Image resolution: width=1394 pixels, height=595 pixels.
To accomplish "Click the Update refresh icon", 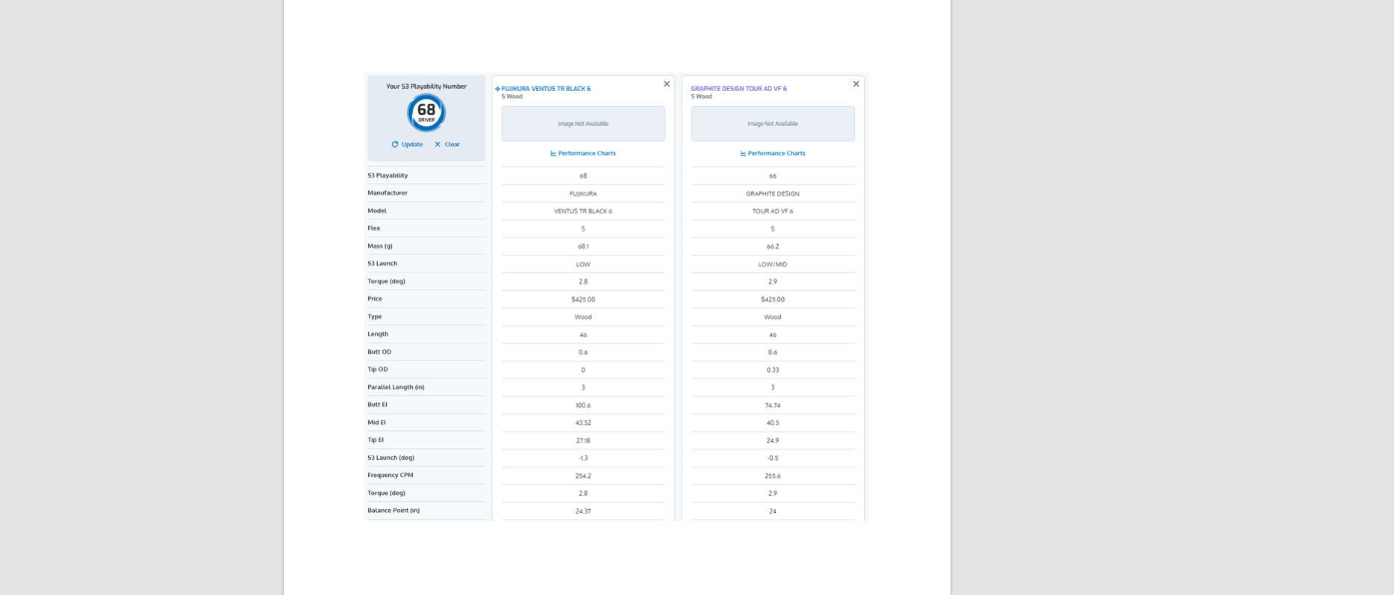I will 395,144.
